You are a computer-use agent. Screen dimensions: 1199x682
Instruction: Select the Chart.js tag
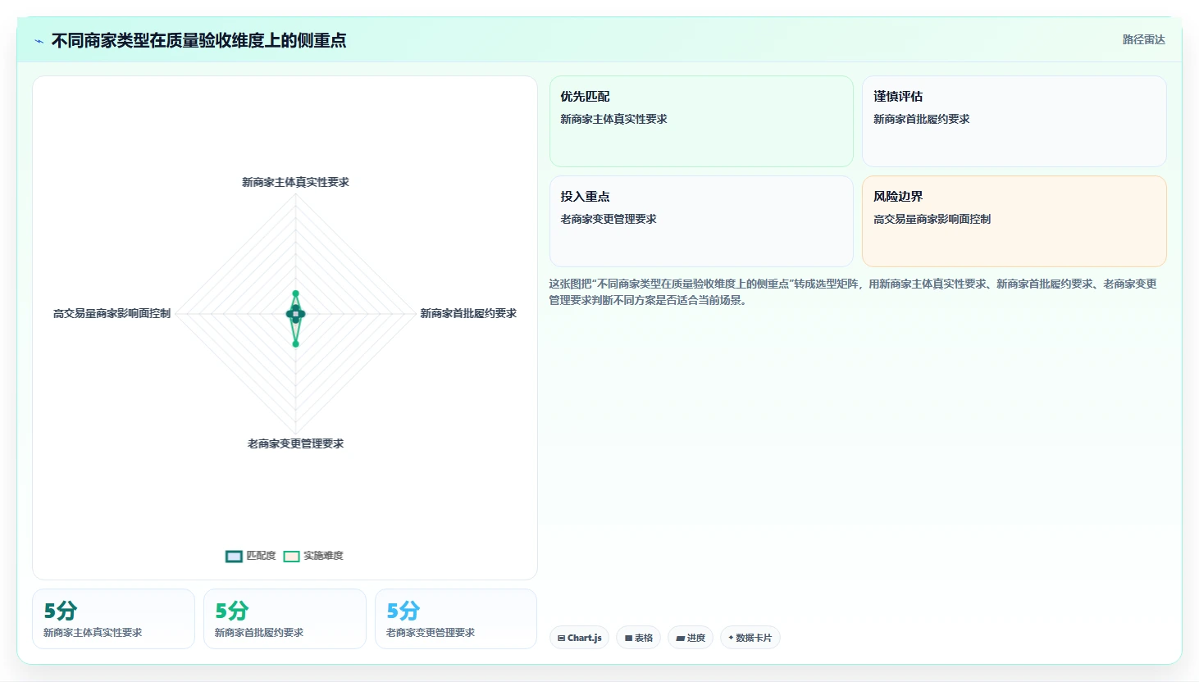tap(579, 638)
